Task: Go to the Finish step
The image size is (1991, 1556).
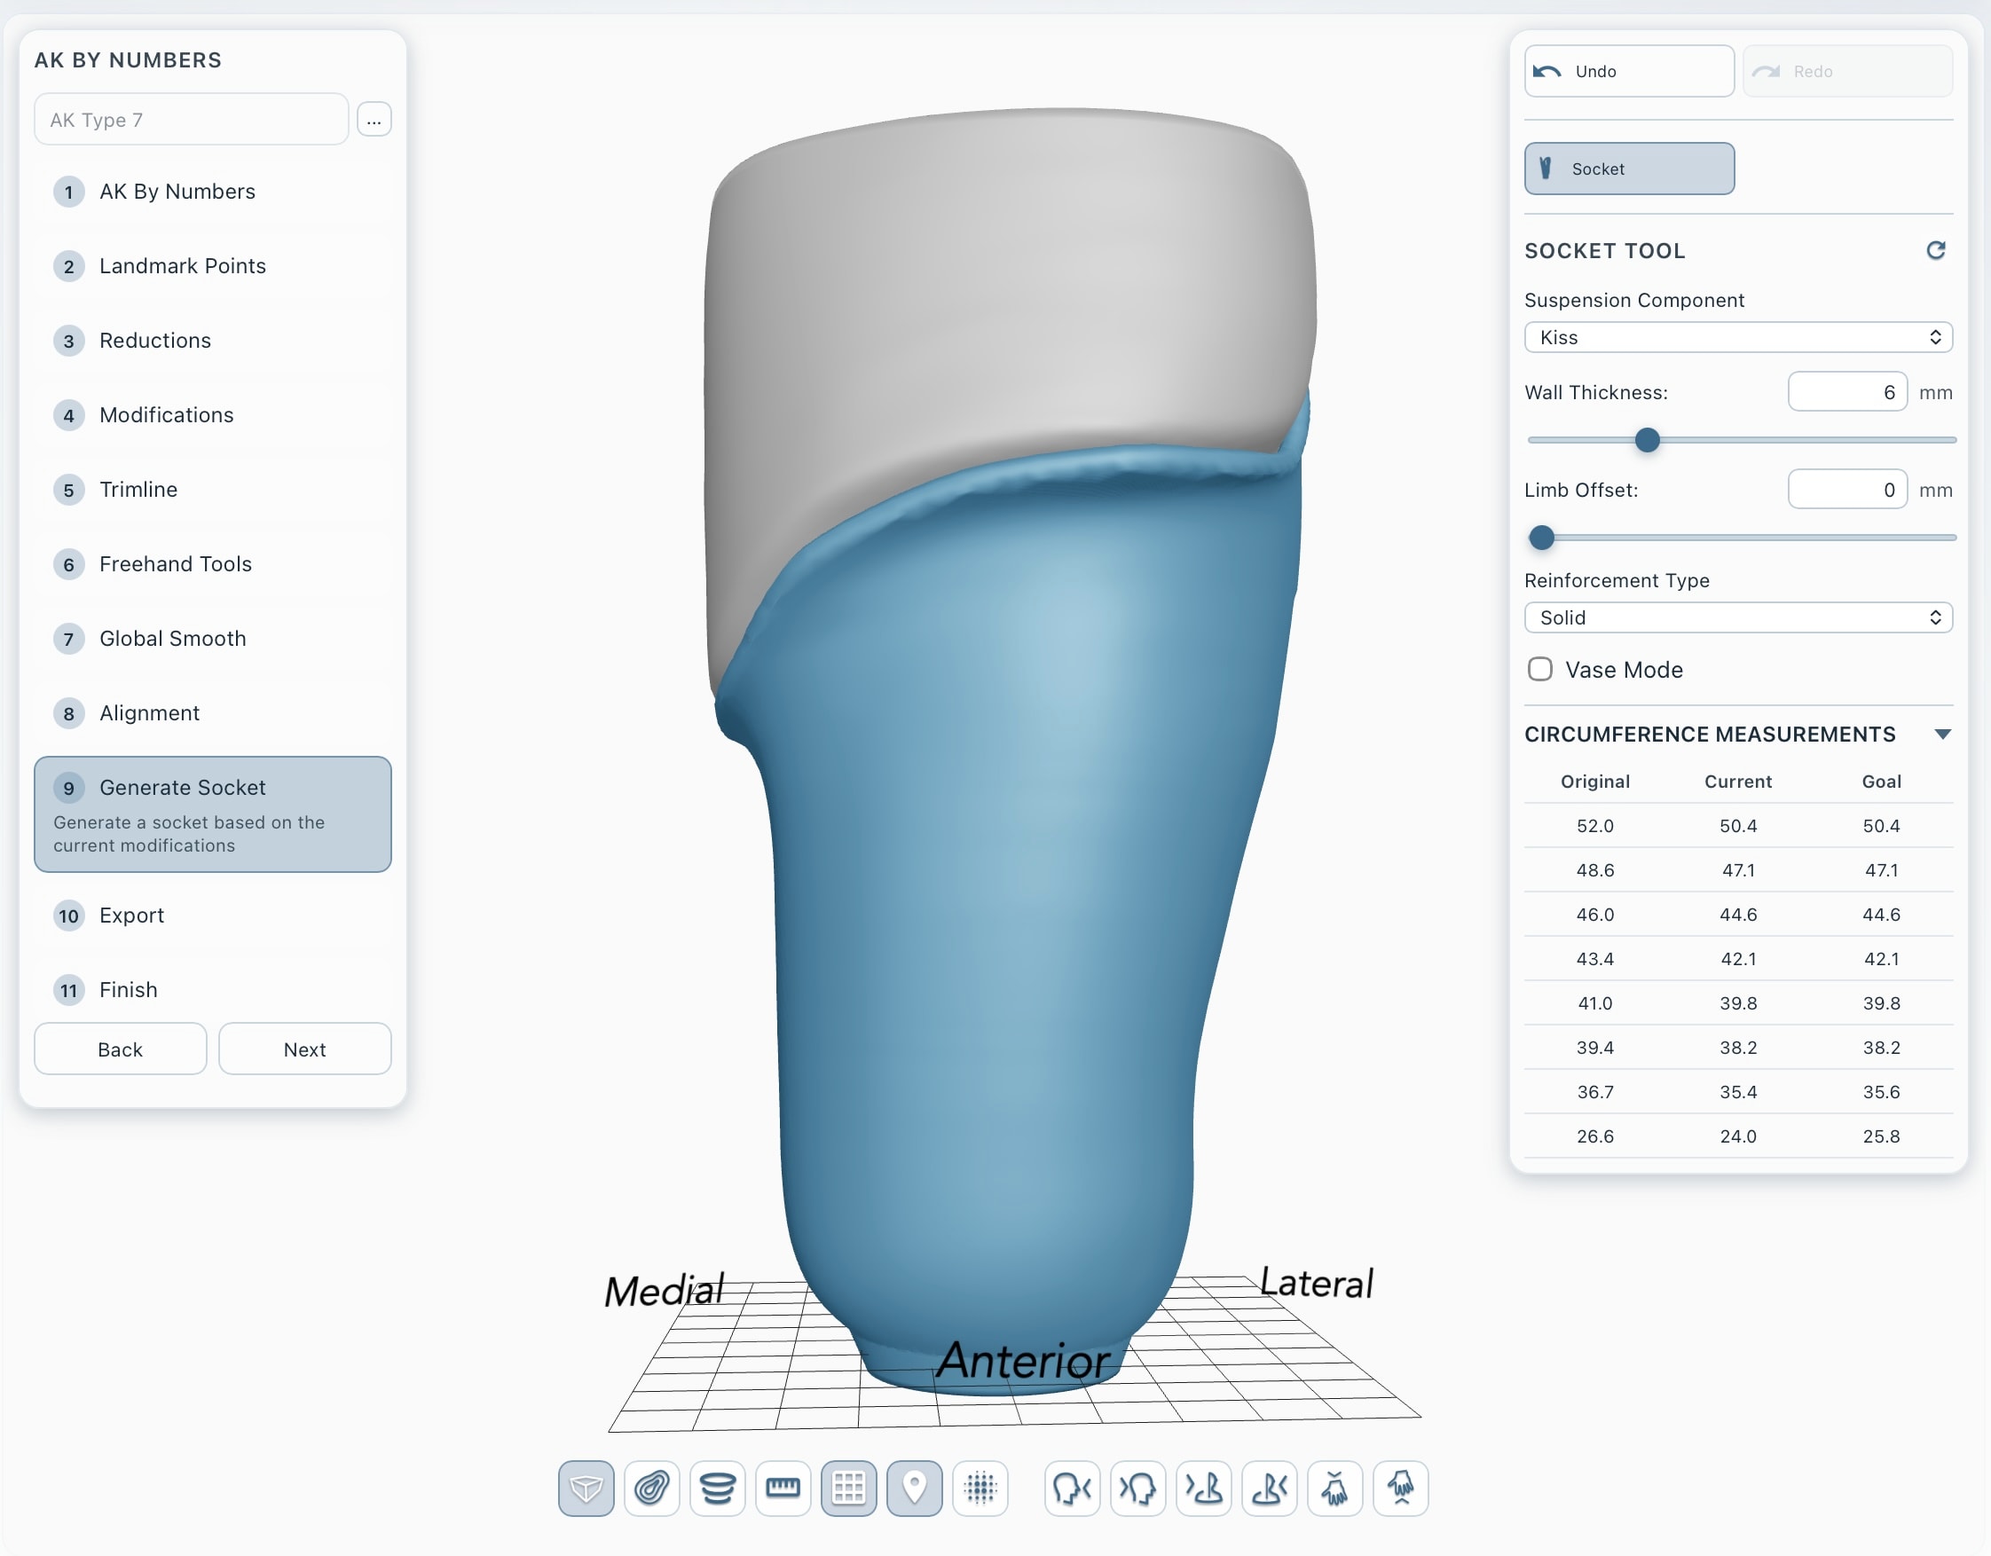Action: [212, 990]
